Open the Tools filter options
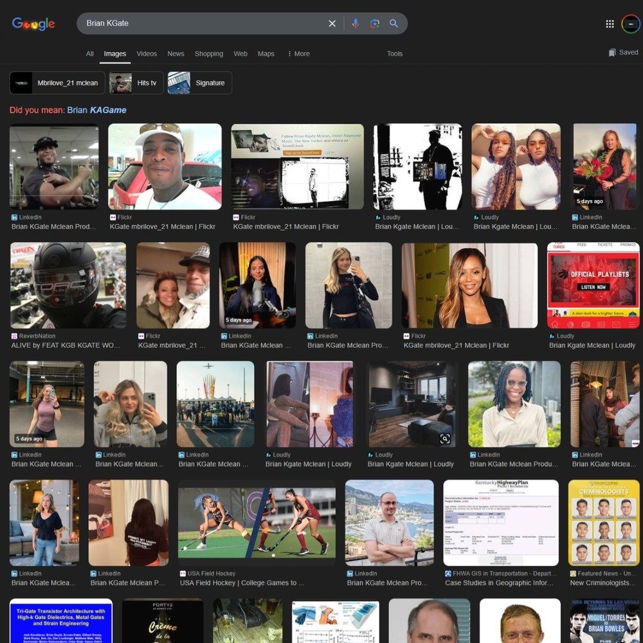This screenshot has height=643, width=643. 394,54
